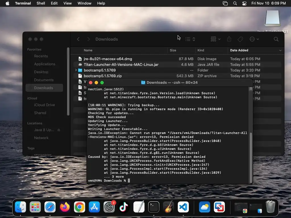The height and width of the screenshot is (218, 291).
Task: Open Applications in Finder sidebar
Action: [x=45, y=64]
